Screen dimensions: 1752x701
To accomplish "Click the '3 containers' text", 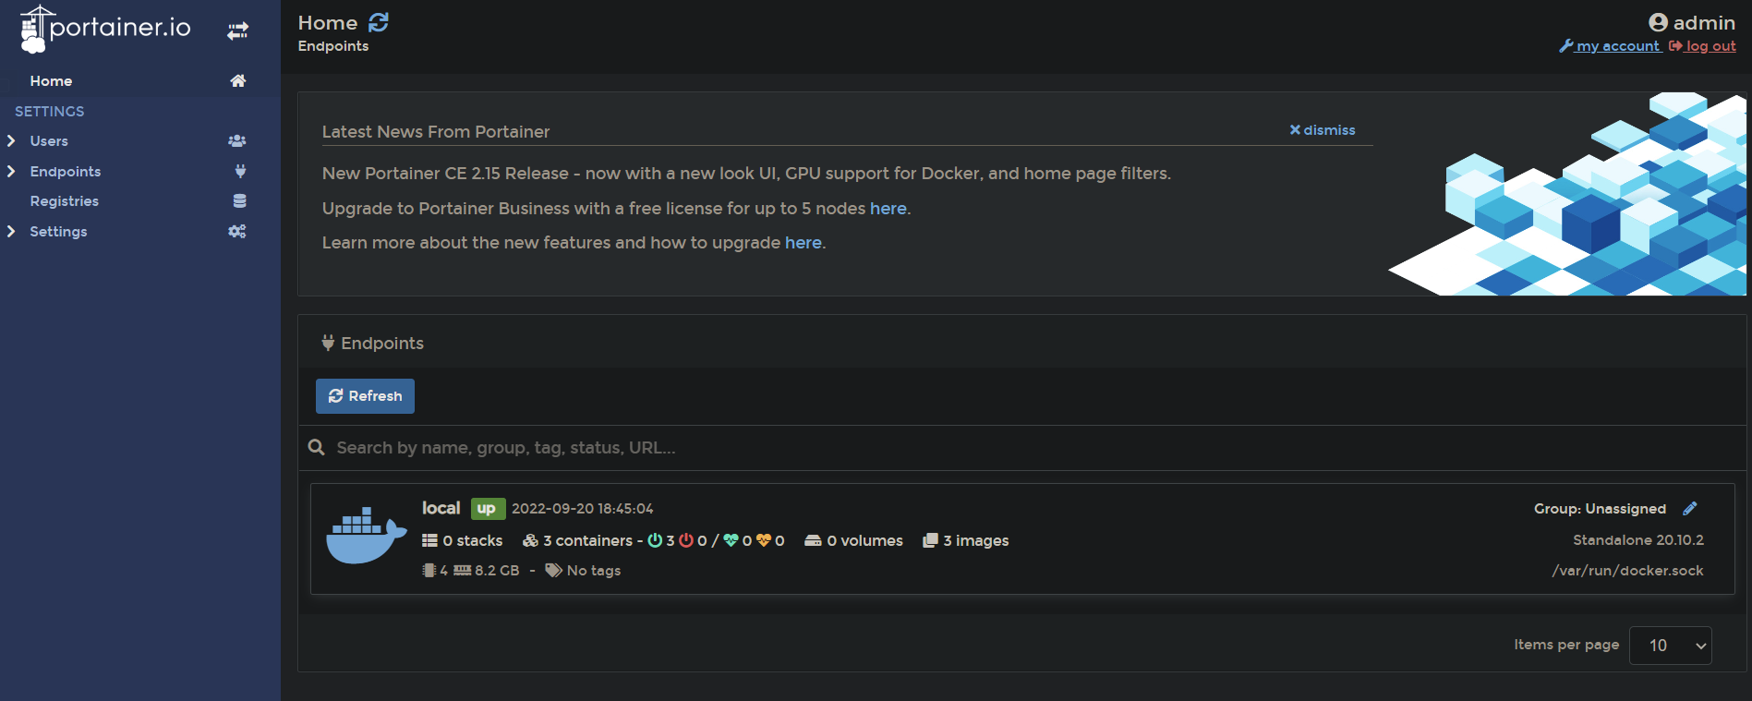I will [587, 540].
